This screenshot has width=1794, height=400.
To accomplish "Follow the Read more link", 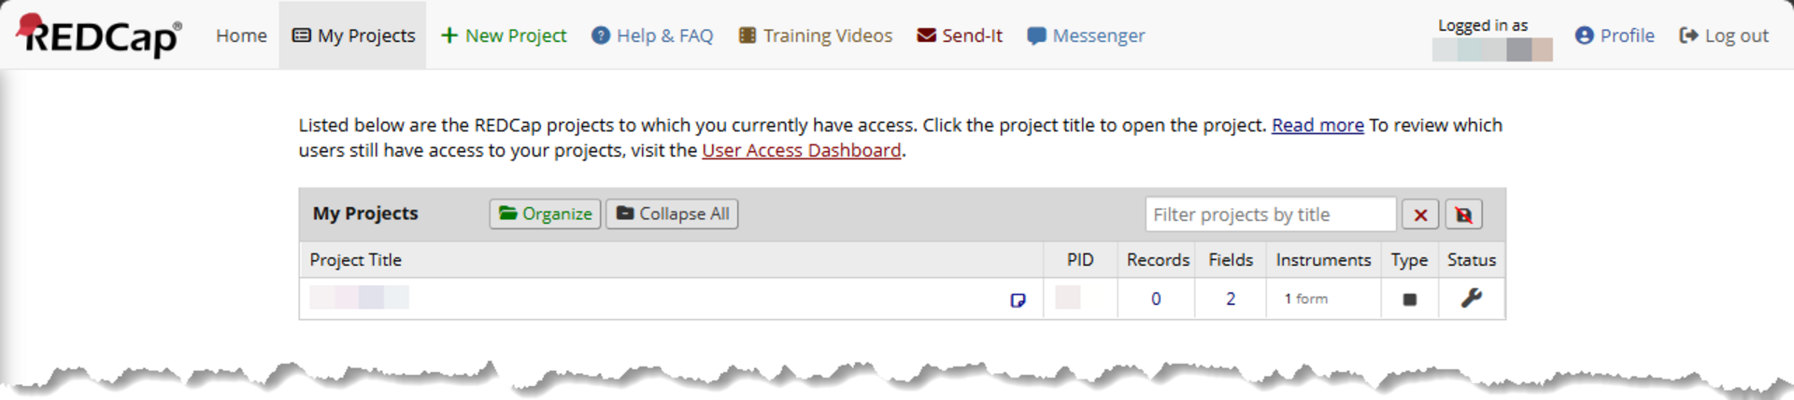I will pos(1317,125).
